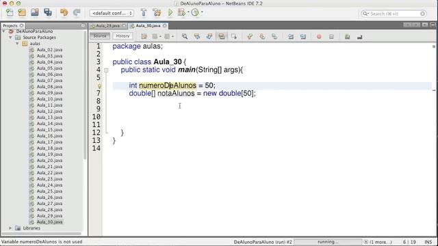Click the Stop Macro Recording square icon
This screenshot has height=246, width=438.
pos(331,36)
